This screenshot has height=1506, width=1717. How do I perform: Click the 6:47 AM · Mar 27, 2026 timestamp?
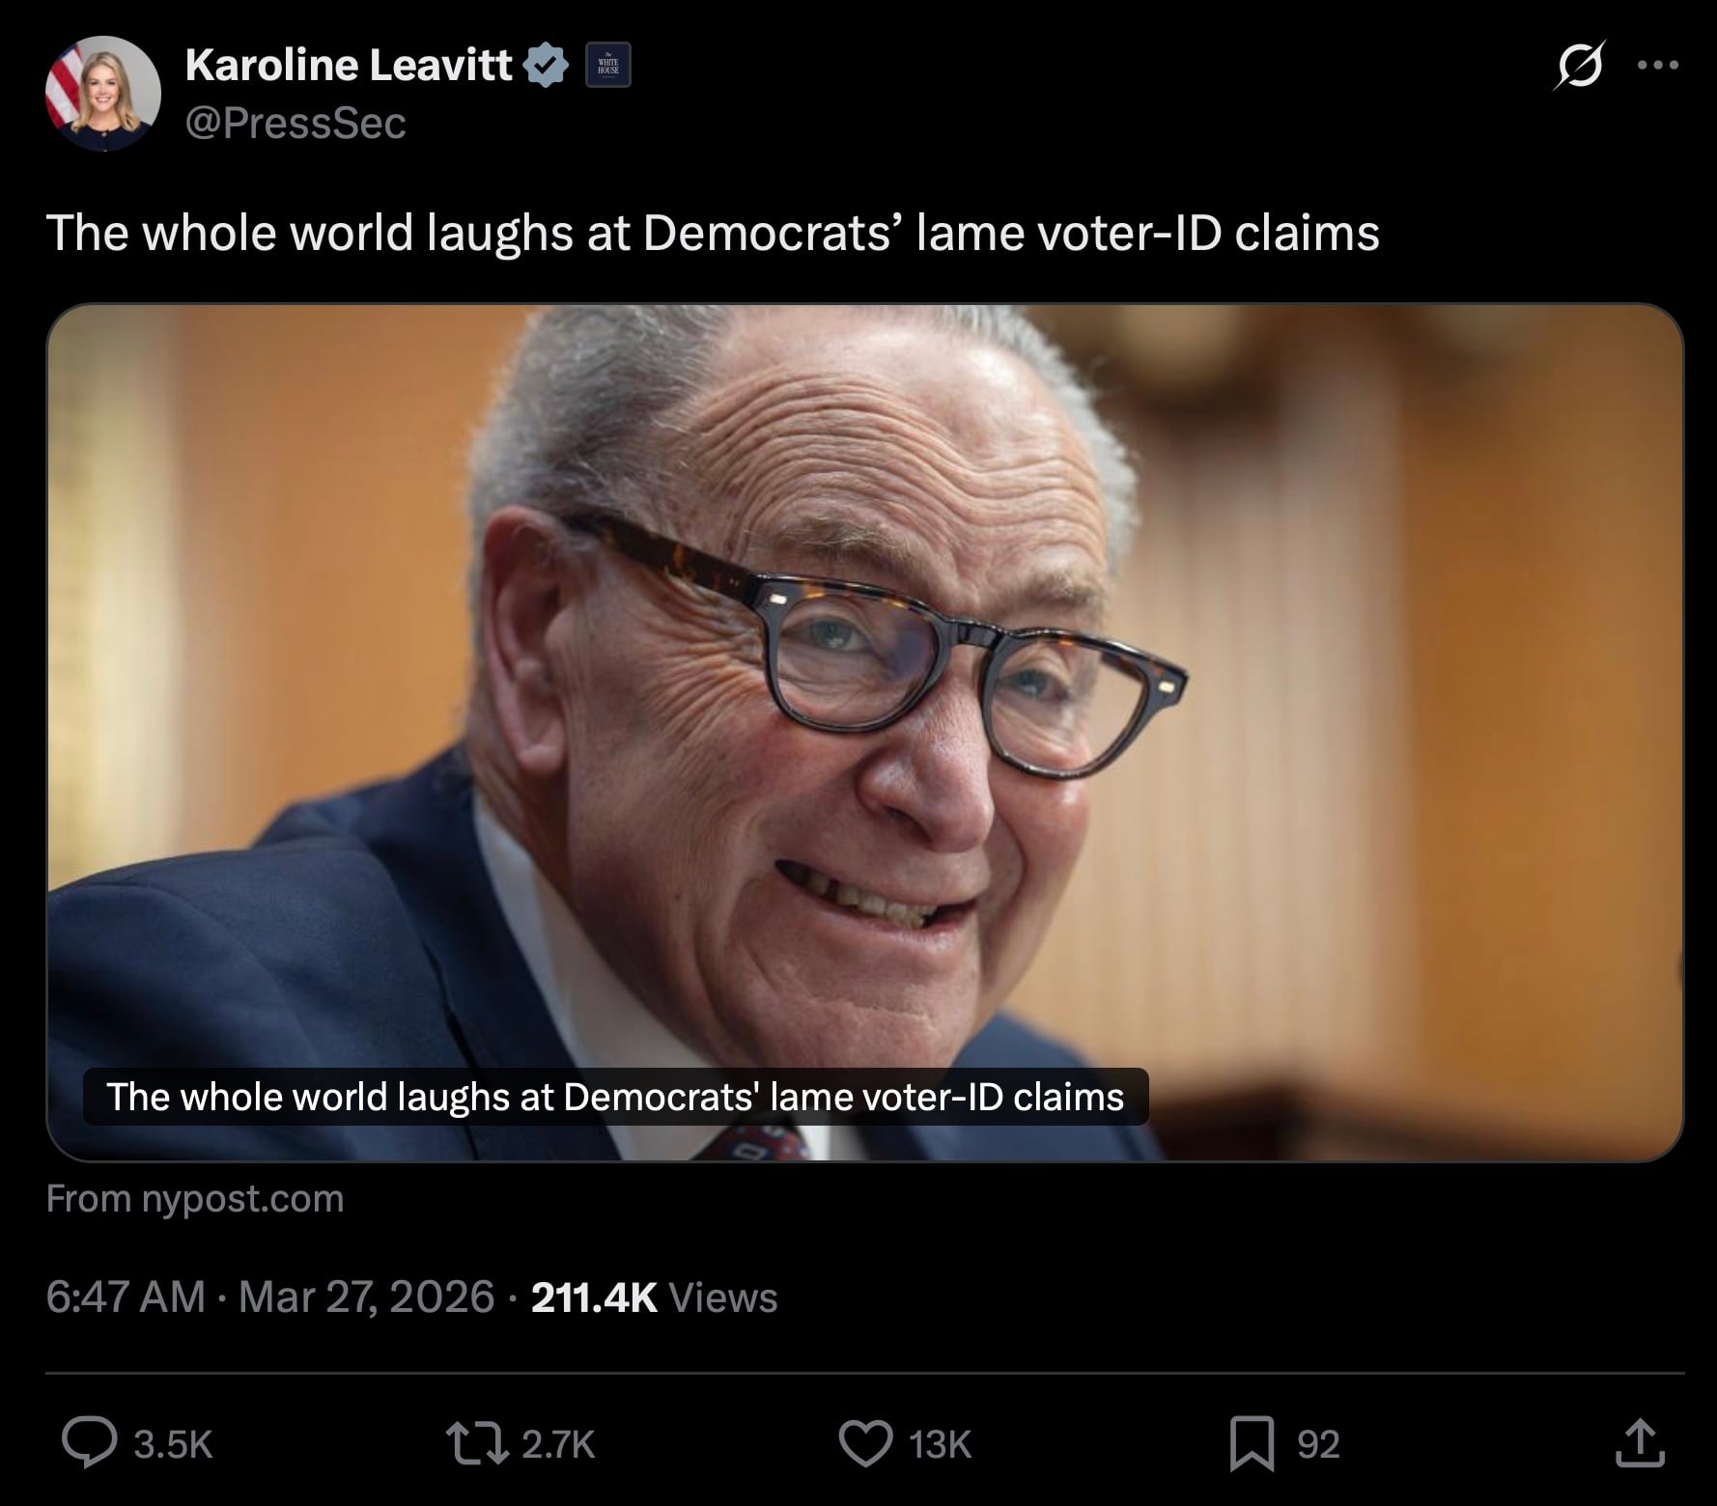pyautogui.click(x=270, y=1297)
